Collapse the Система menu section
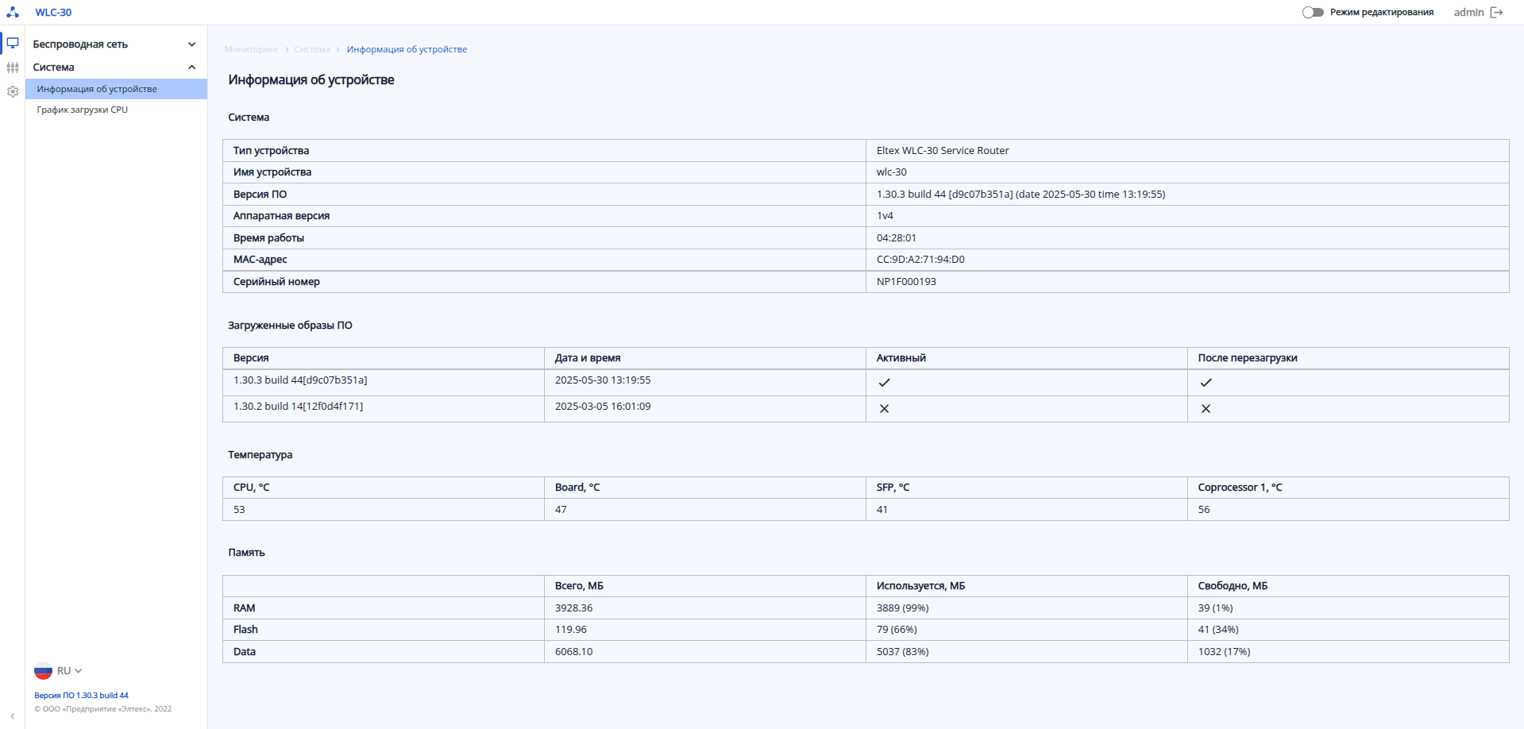Screen dimensions: 1524x729 point(191,67)
